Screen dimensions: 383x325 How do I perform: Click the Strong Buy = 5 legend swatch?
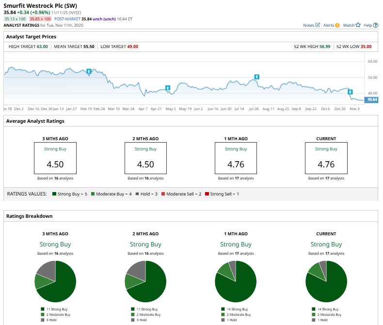53,194
